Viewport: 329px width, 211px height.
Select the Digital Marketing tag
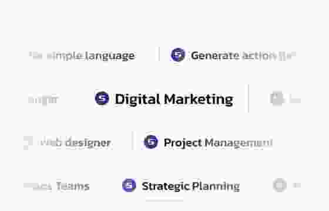[174, 99]
